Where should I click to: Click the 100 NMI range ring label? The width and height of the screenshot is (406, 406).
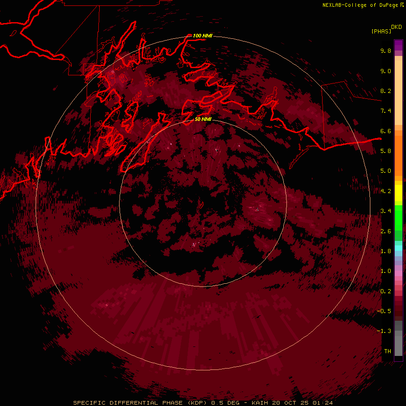coord(203,36)
